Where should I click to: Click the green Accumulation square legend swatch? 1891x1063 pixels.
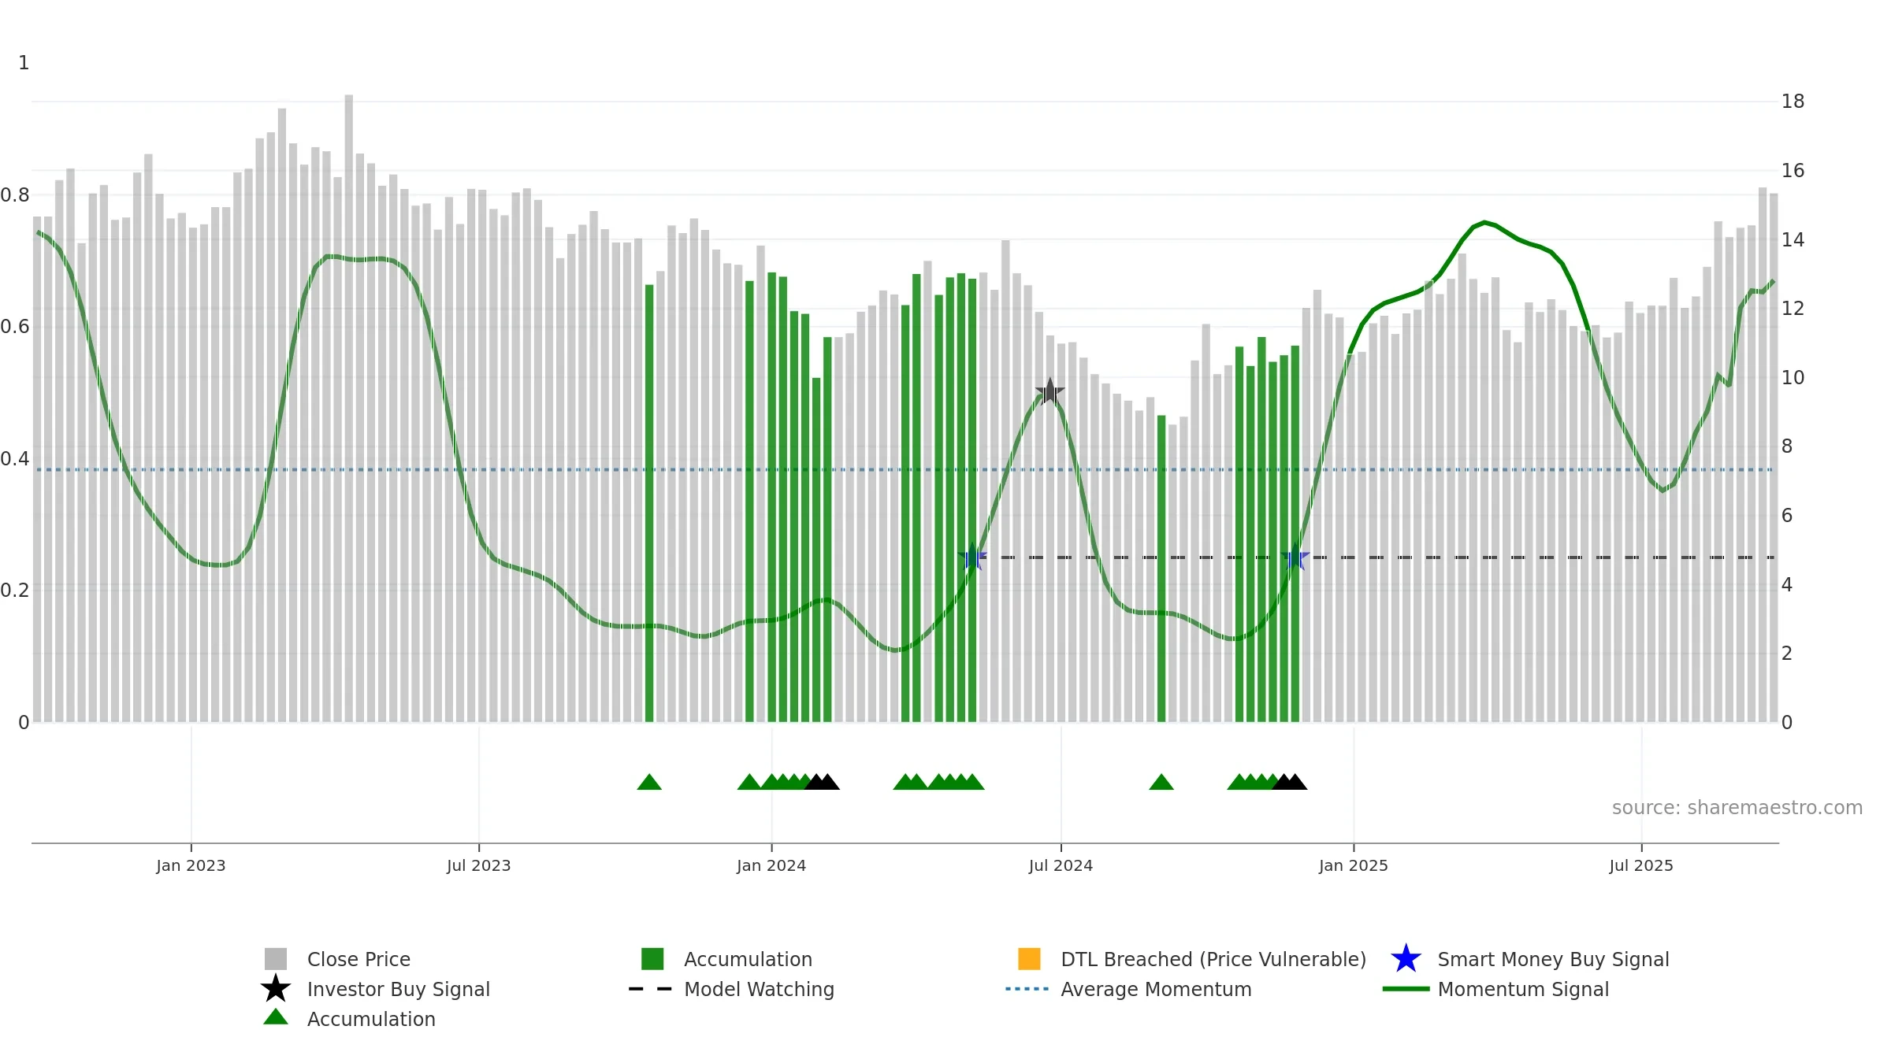(652, 958)
